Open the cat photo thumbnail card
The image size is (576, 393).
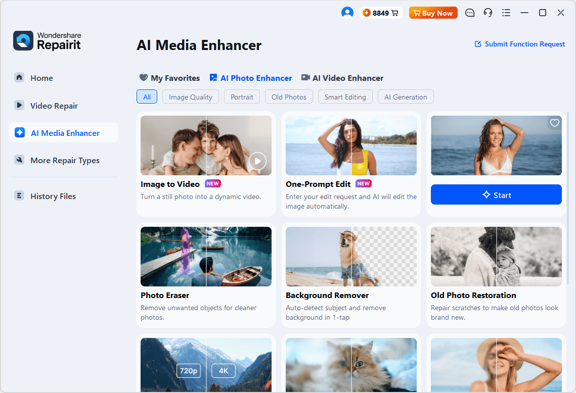pos(351,365)
